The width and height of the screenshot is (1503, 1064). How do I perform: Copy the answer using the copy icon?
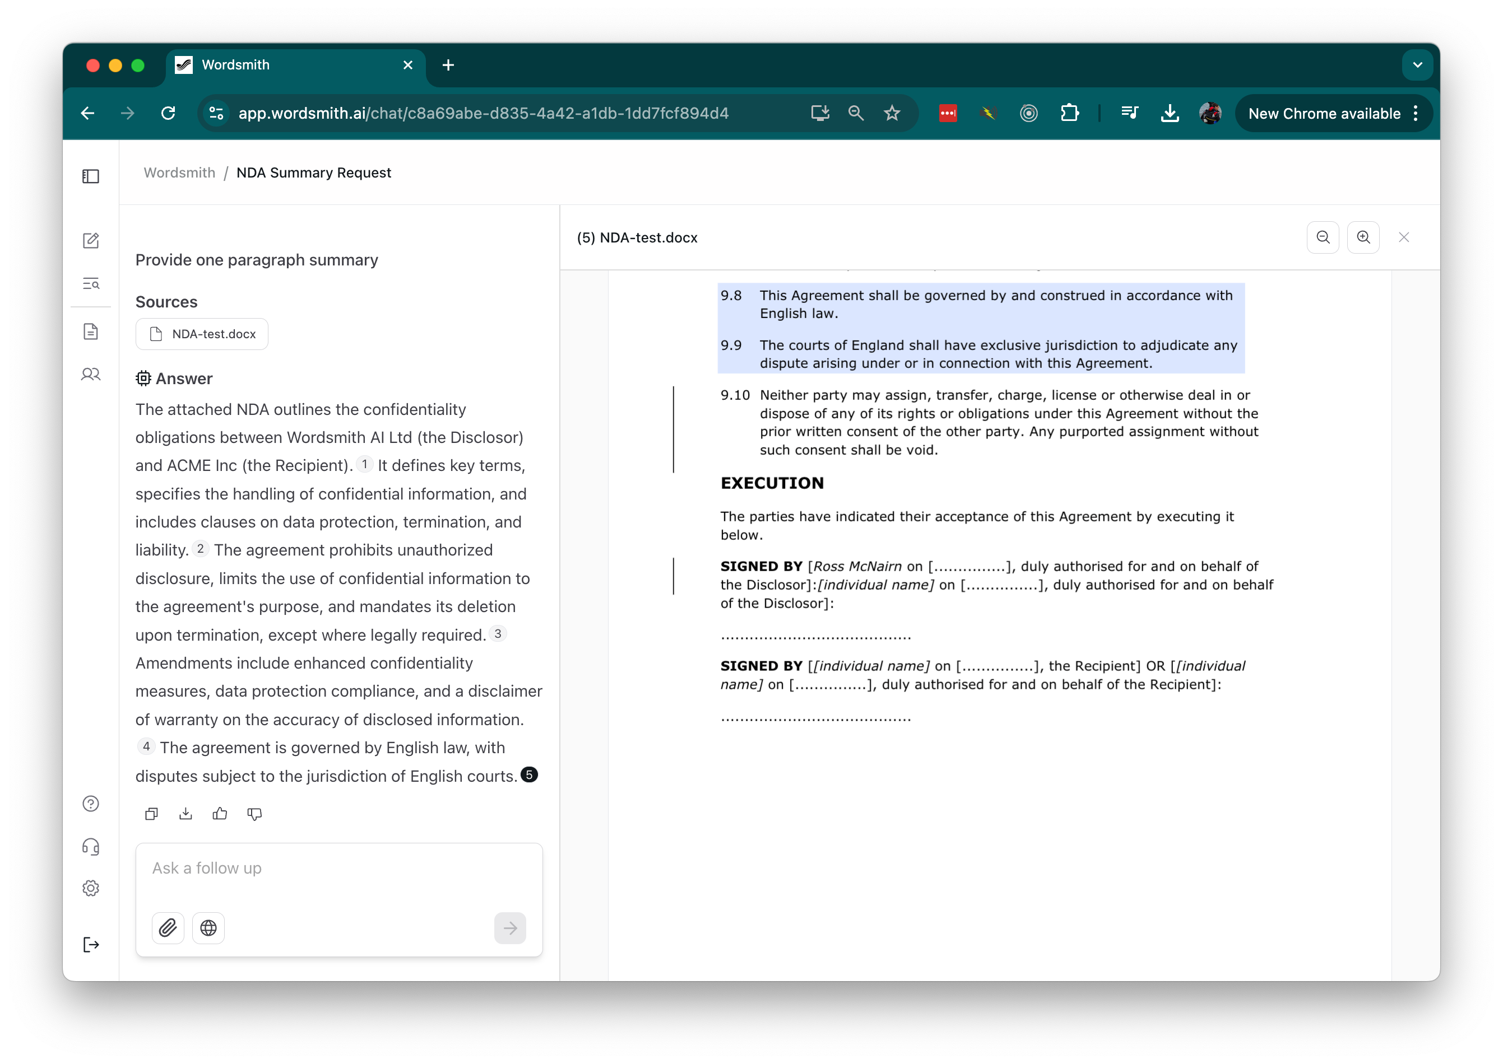tap(151, 814)
